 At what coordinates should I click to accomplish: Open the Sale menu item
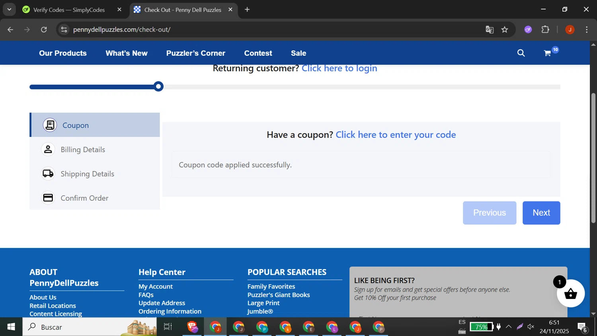point(298,53)
